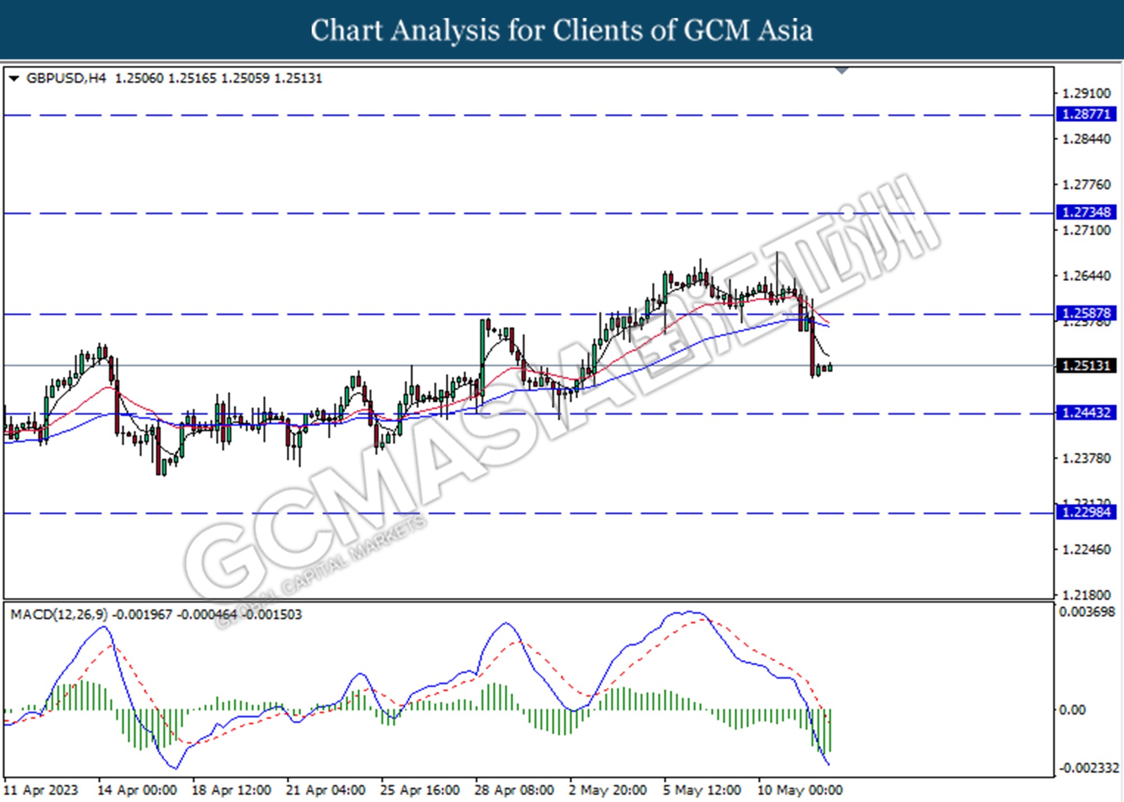Click the MACD zero level 0.00 label
The height and width of the screenshot is (802, 1124).
coord(1072,710)
